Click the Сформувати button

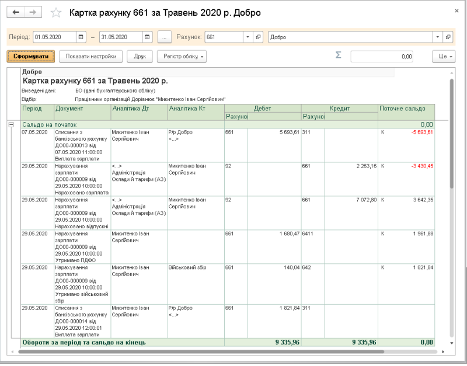click(31, 56)
